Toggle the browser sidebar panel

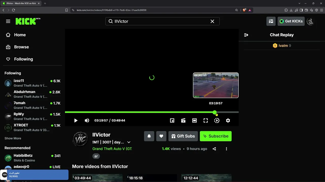tap(301, 10)
